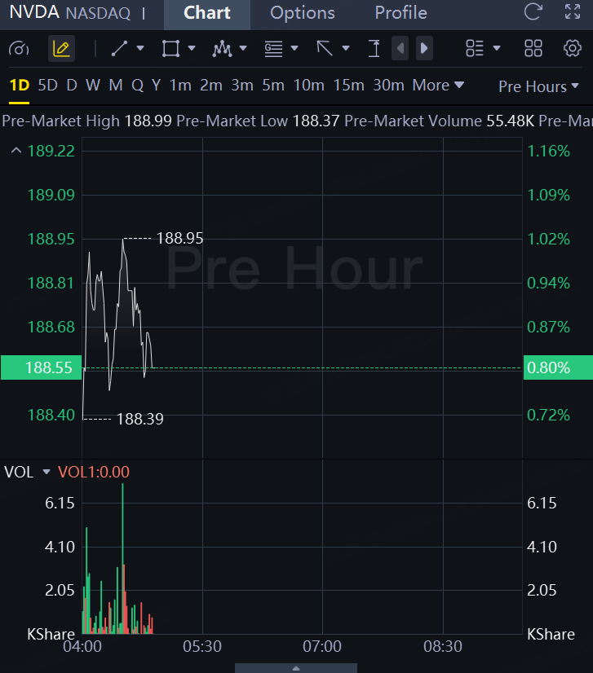Select the 15m interval
Viewport: 593px width, 673px height.
pos(348,86)
